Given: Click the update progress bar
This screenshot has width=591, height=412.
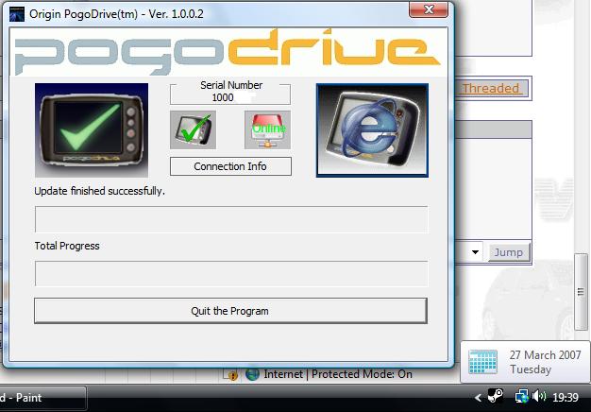Looking at the screenshot, I should pos(231,219).
